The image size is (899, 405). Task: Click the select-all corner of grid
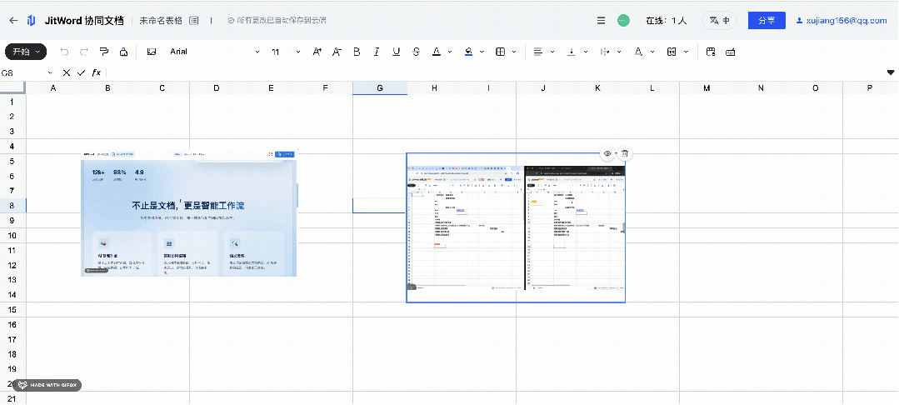pyautogui.click(x=12, y=87)
